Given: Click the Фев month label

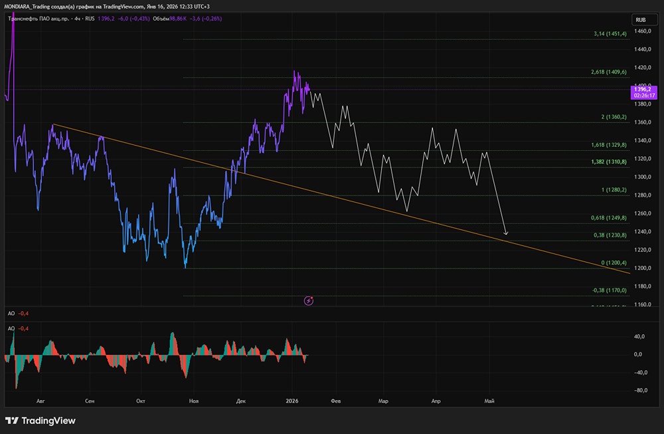Looking at the screenshot, I should coord(336,401).
